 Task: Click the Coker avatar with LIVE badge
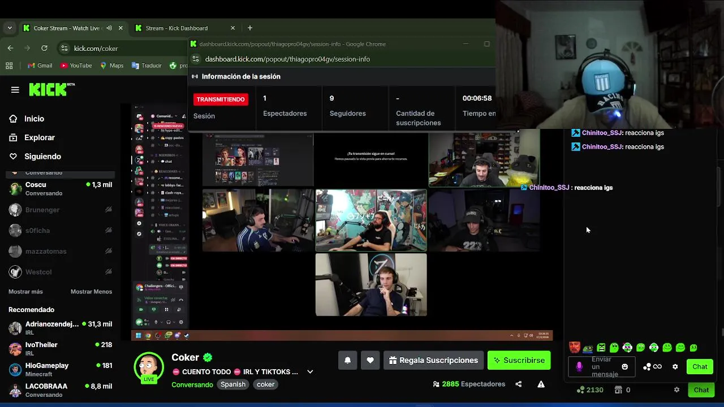[149, 367]
